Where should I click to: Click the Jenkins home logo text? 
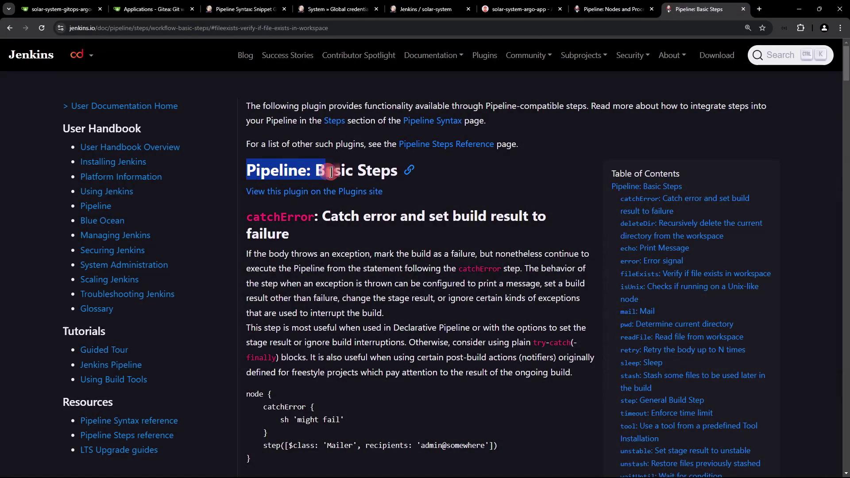click(x=31, y=54)
